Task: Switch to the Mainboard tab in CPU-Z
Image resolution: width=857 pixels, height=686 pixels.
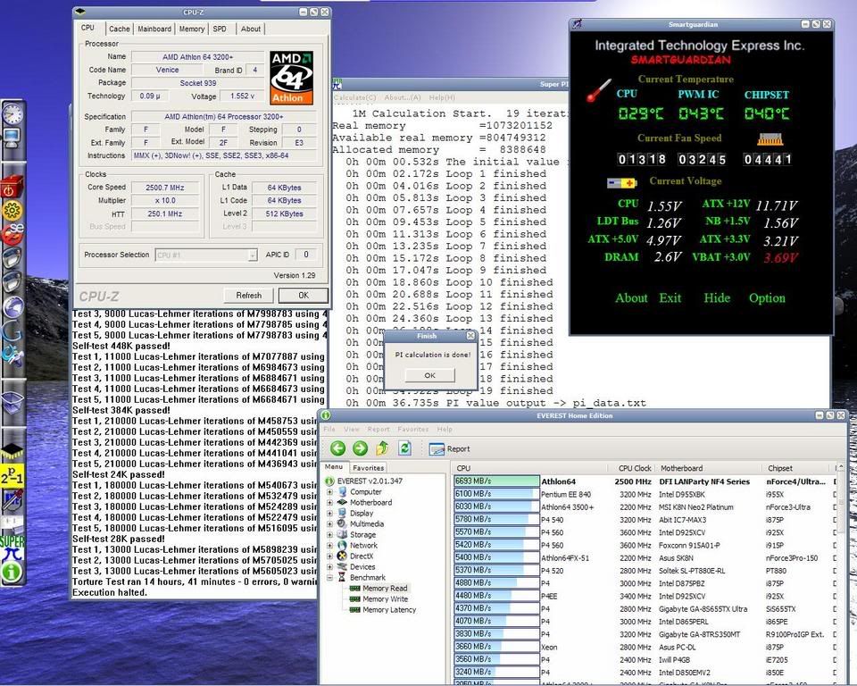Action: pyautogui.click(x=154, y=29)
